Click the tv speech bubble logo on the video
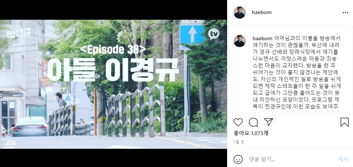Image resolution: width=353 pixels, height=167 pixels. 213,34
